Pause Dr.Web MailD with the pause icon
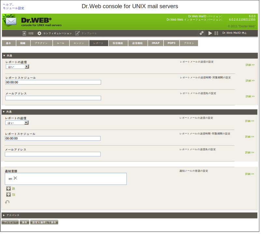 [x=216, y=33]
